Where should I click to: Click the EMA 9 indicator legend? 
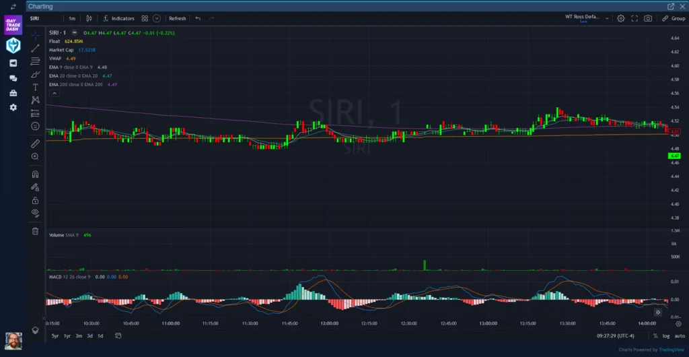pos(71,67)
